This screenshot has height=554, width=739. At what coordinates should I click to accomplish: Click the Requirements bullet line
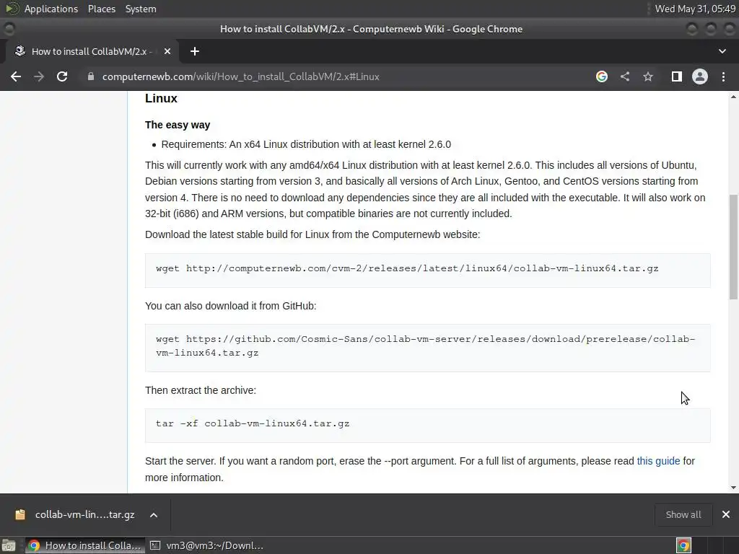306,144
